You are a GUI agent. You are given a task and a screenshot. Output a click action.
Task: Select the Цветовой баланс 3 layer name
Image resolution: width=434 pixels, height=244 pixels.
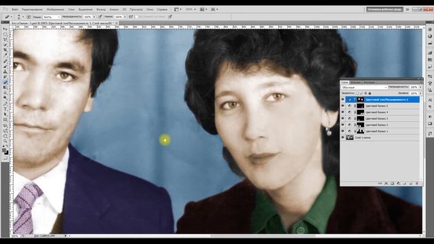377,119
